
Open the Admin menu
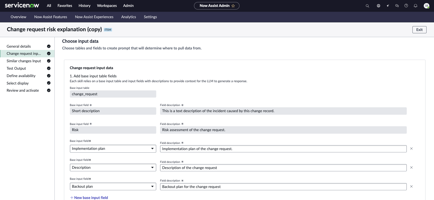128,6
